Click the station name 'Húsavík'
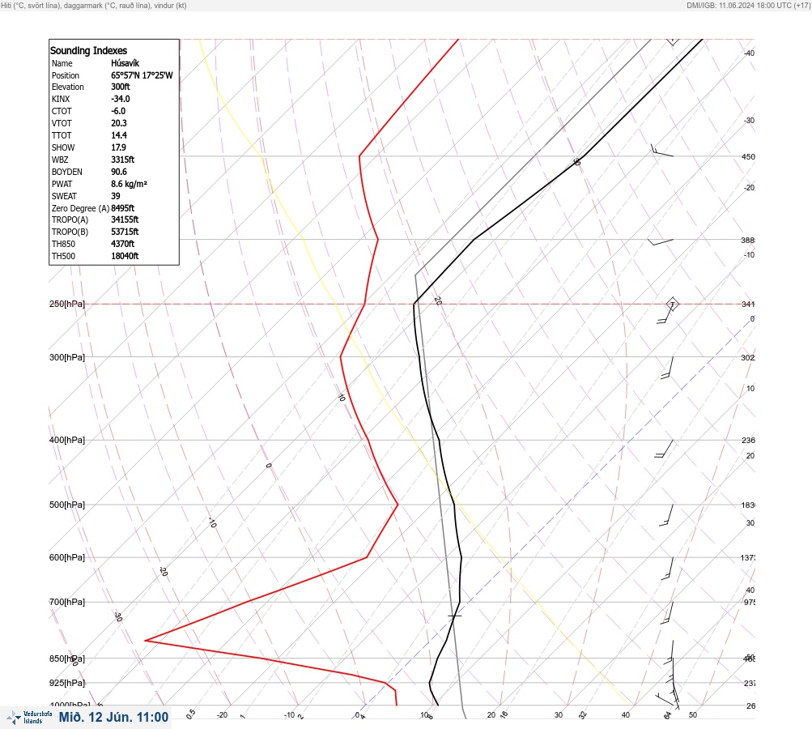The height and width of the screenshot is (729, 812). coord(125,63)
